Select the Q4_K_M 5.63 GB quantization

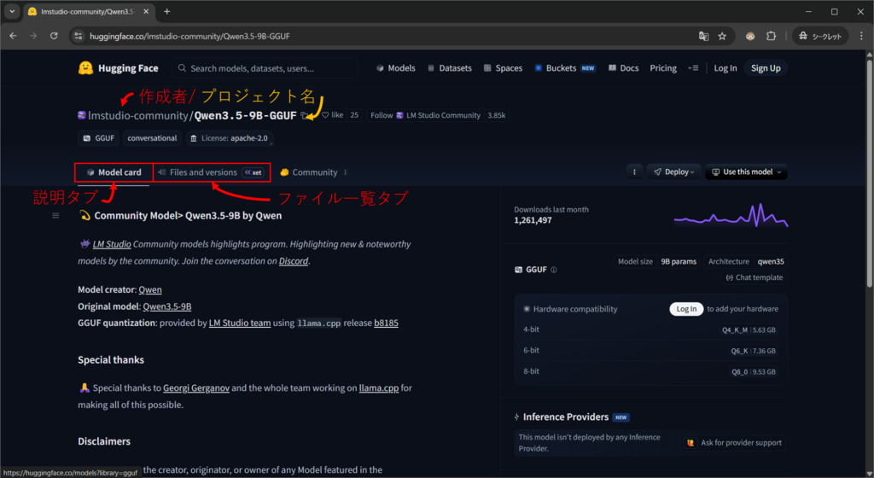pyautogui.click(x=747, y=329)
